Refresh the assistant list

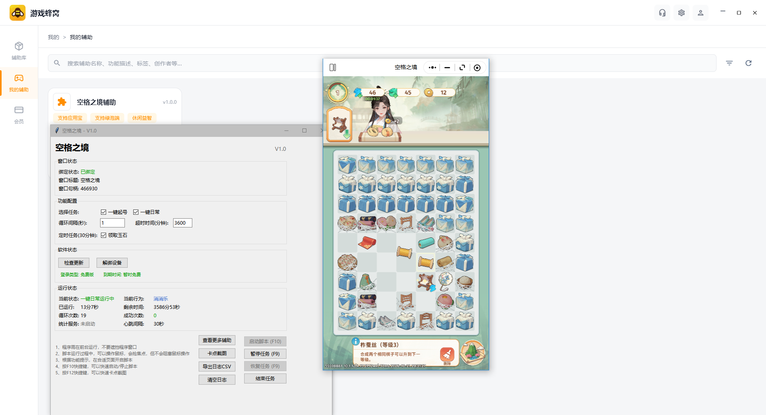(748, 63)
